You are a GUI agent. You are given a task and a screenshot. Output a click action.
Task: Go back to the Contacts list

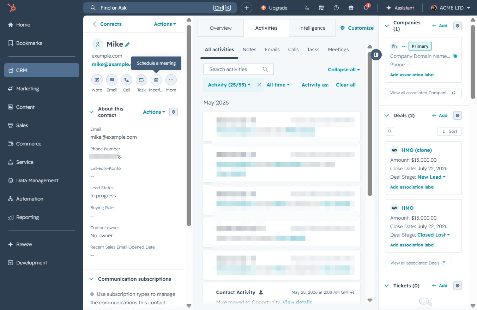[x=107, y=24]
